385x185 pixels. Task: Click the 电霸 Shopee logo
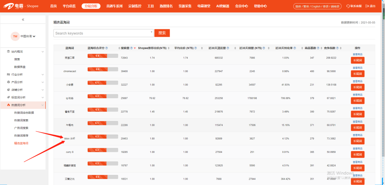[21, 6]
